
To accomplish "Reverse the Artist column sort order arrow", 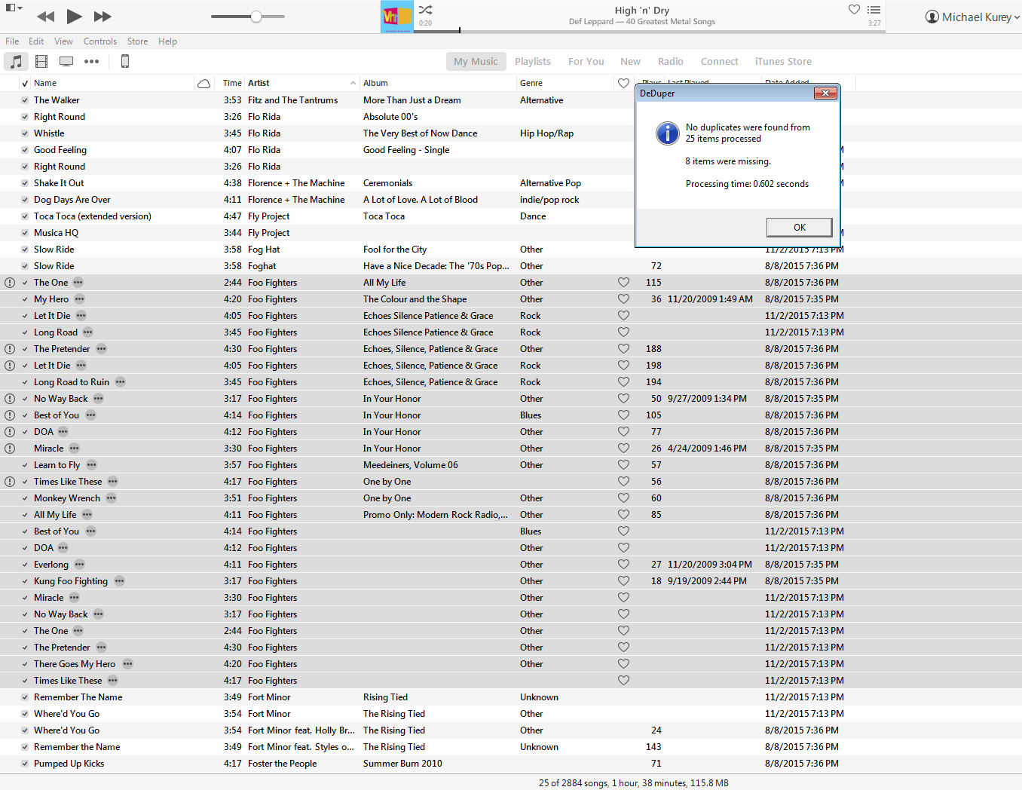I will tap(353, 84).
